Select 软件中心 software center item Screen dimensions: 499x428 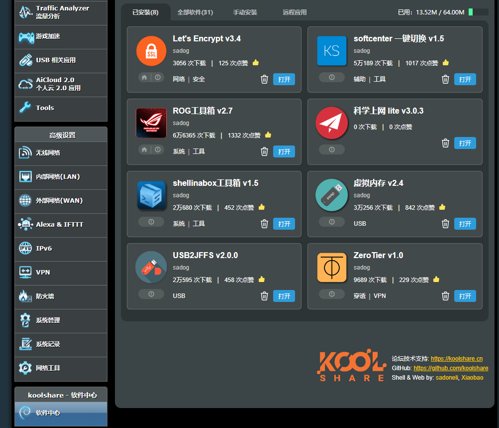click(x=61, y=414)
